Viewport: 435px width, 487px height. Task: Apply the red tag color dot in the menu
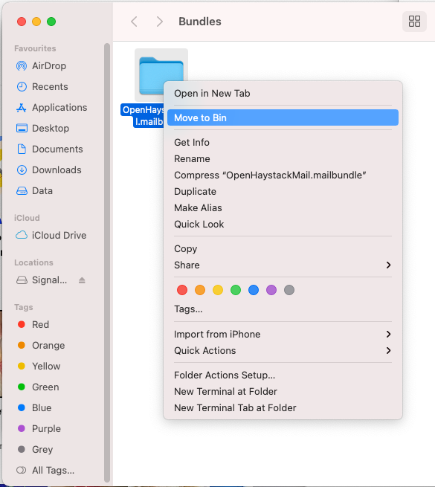point(182,290)
